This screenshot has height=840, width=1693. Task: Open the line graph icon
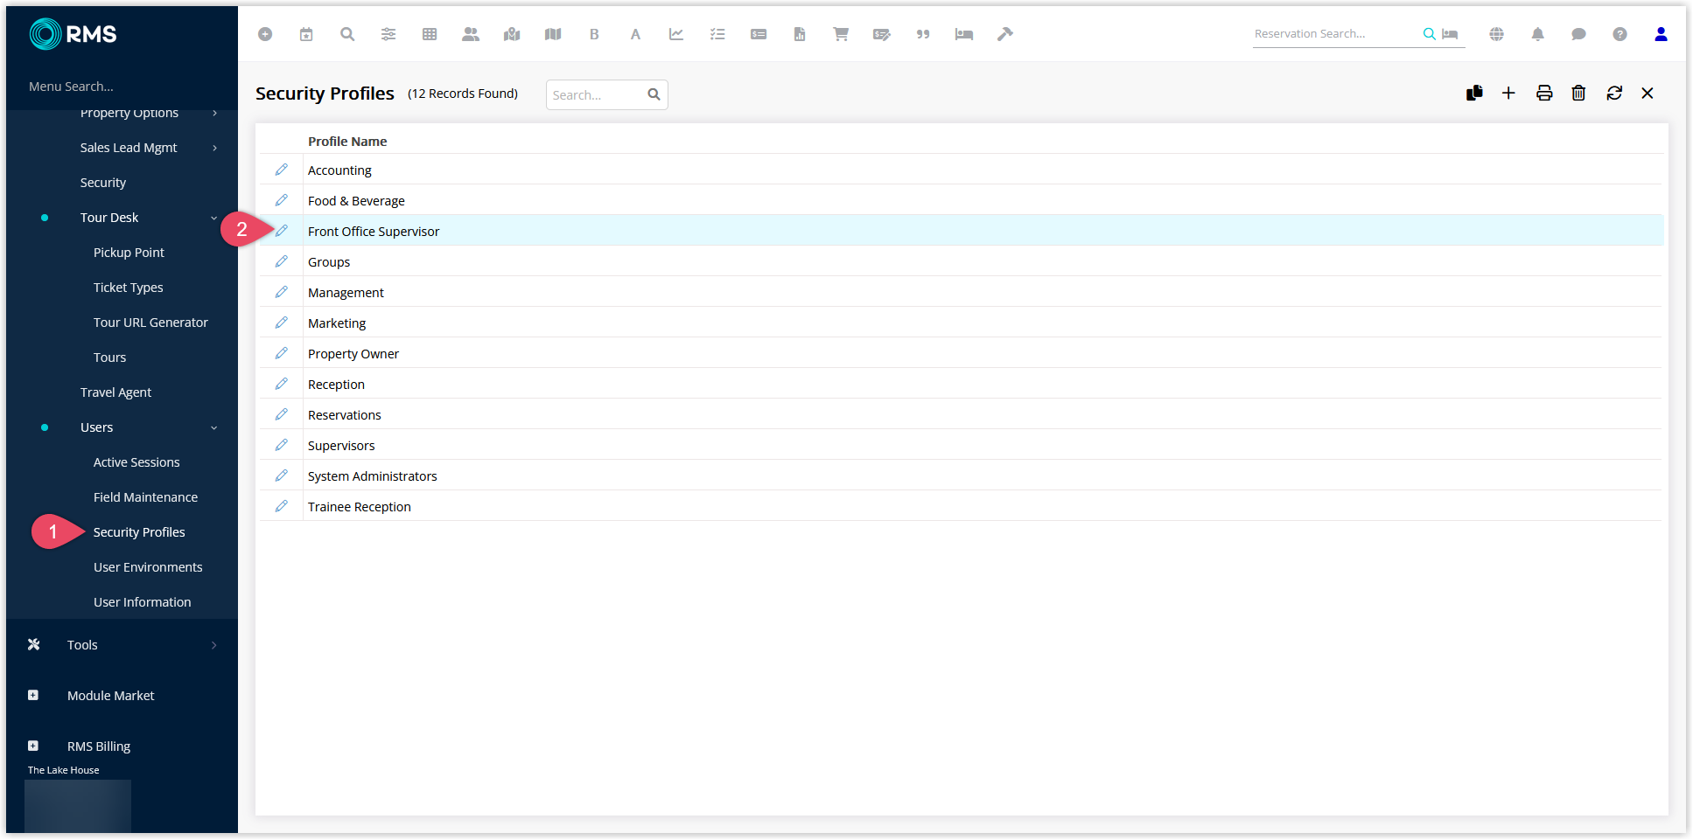[x=676, y=34]
